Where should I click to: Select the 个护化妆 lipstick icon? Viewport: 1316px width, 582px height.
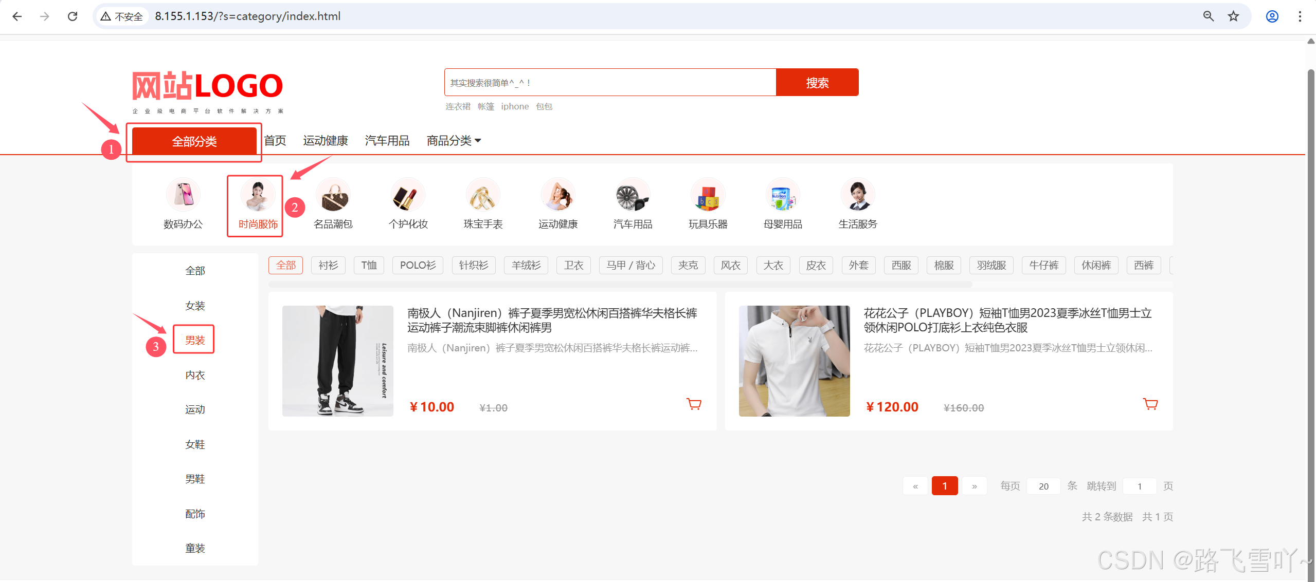408,195
